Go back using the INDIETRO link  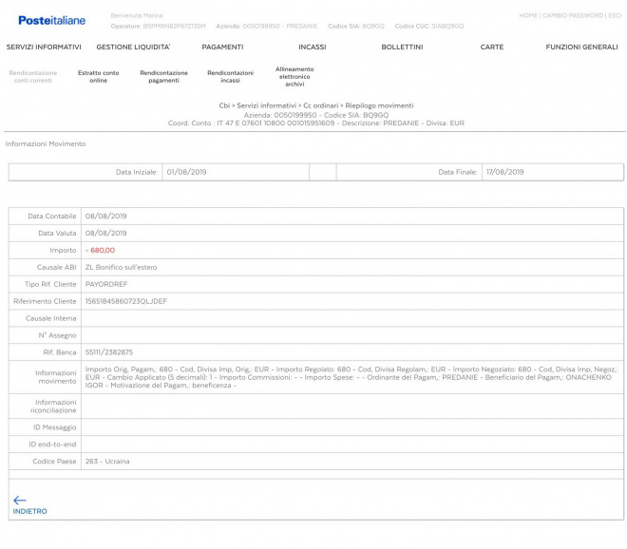coord(29,511)
